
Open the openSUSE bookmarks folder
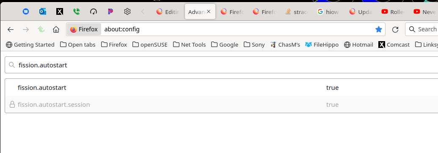click(150, 45)
